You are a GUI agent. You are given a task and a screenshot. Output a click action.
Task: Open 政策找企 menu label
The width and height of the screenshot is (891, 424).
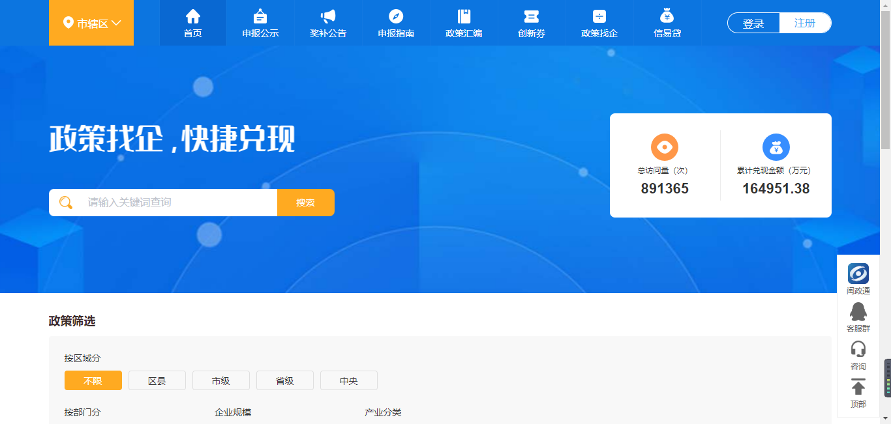click(x=599, y=33)
